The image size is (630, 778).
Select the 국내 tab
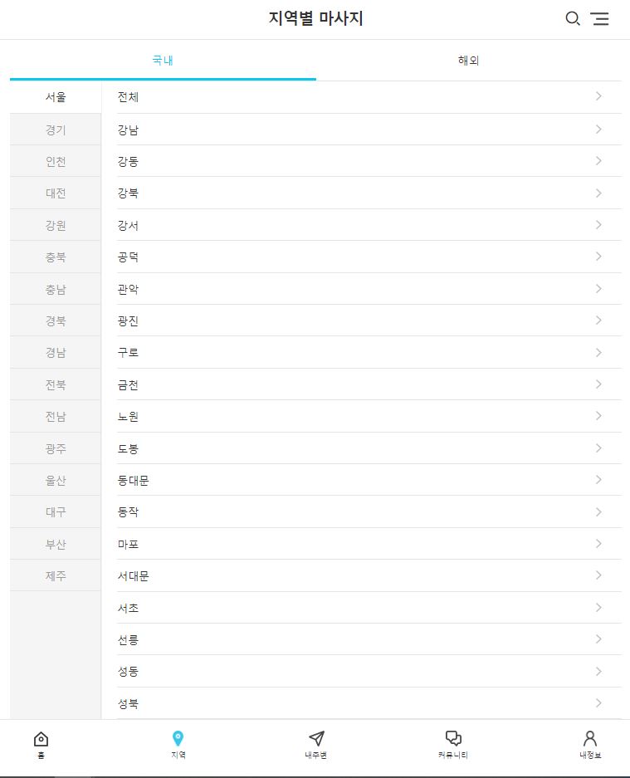tap(163, 61)
